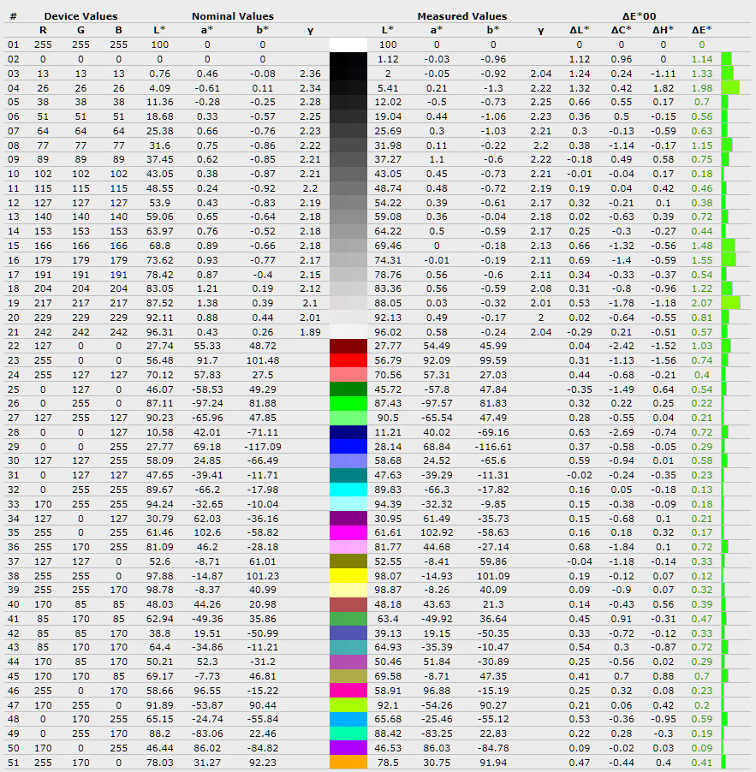Select the Measured Values column group header
The height and width of the screenshot is (772, 756).
click(x=461, y=16)
